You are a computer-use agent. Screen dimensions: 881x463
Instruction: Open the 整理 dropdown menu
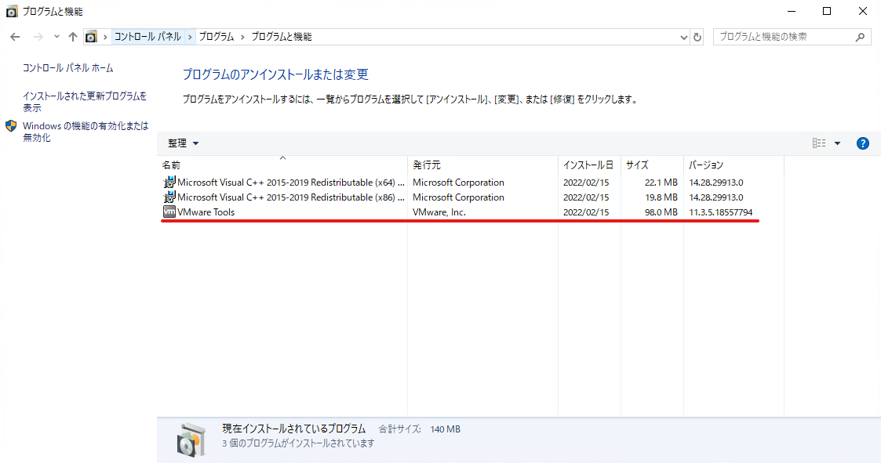183,143
